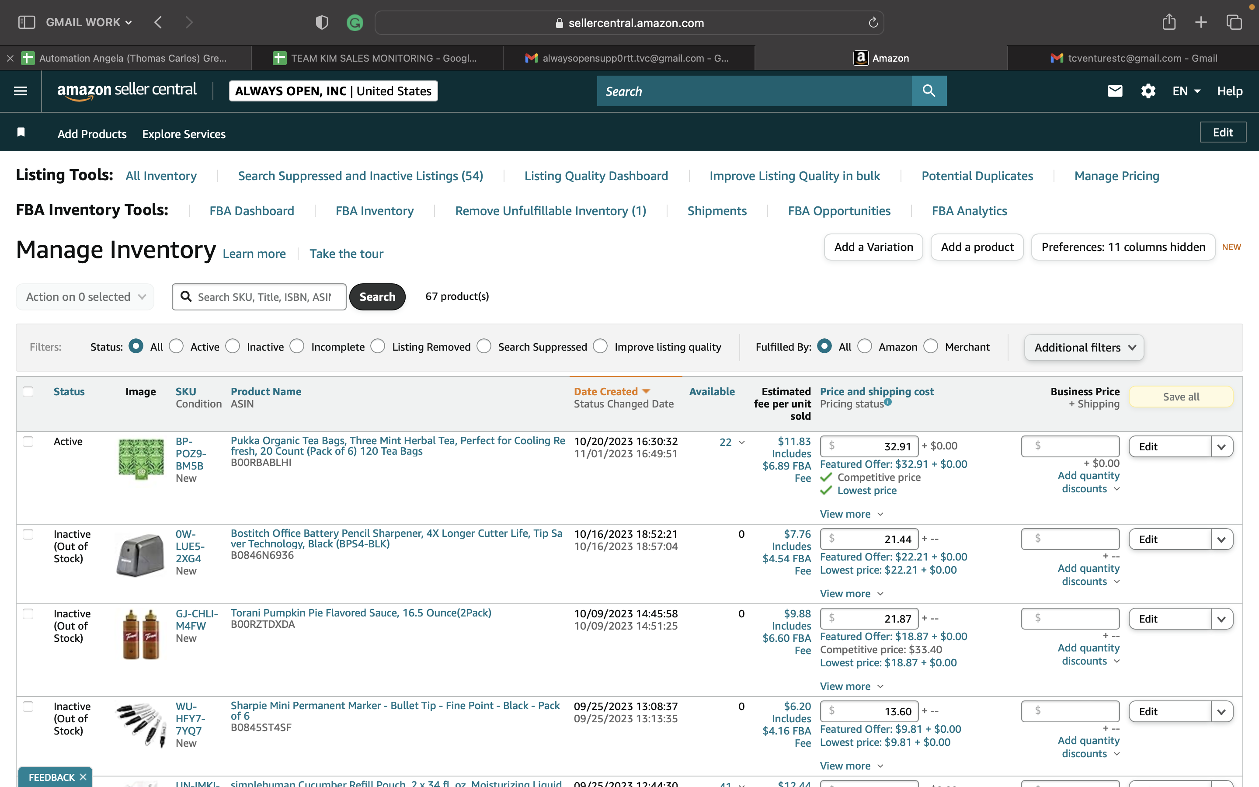The image size is (1259, 787).
Task: Select the Inactive status radio button
Action: point(233,346)
